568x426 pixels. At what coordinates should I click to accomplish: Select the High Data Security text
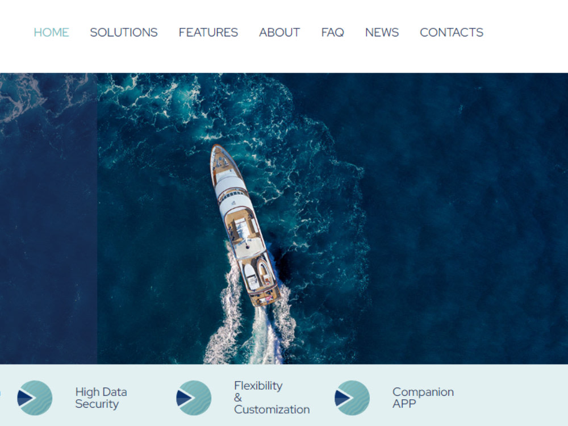tap(101, 398)
